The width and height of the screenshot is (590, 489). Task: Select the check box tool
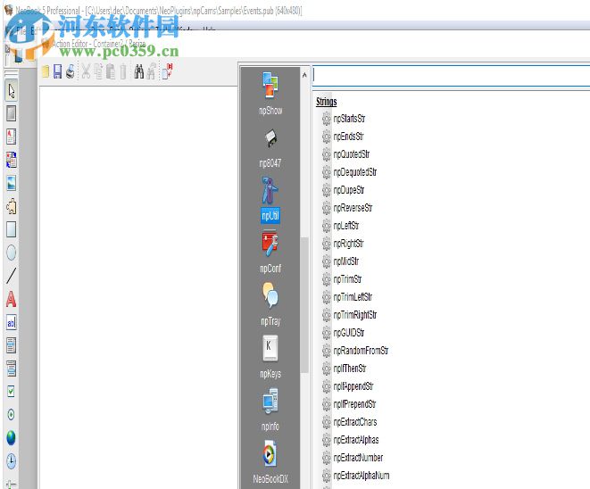point(12,392)
